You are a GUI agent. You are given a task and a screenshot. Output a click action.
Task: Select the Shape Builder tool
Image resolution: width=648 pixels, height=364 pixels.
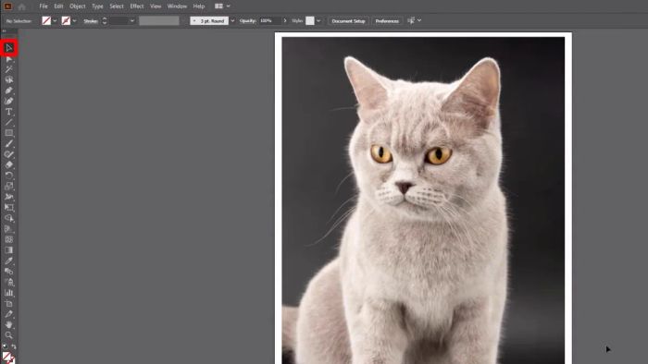coord(8,218)
